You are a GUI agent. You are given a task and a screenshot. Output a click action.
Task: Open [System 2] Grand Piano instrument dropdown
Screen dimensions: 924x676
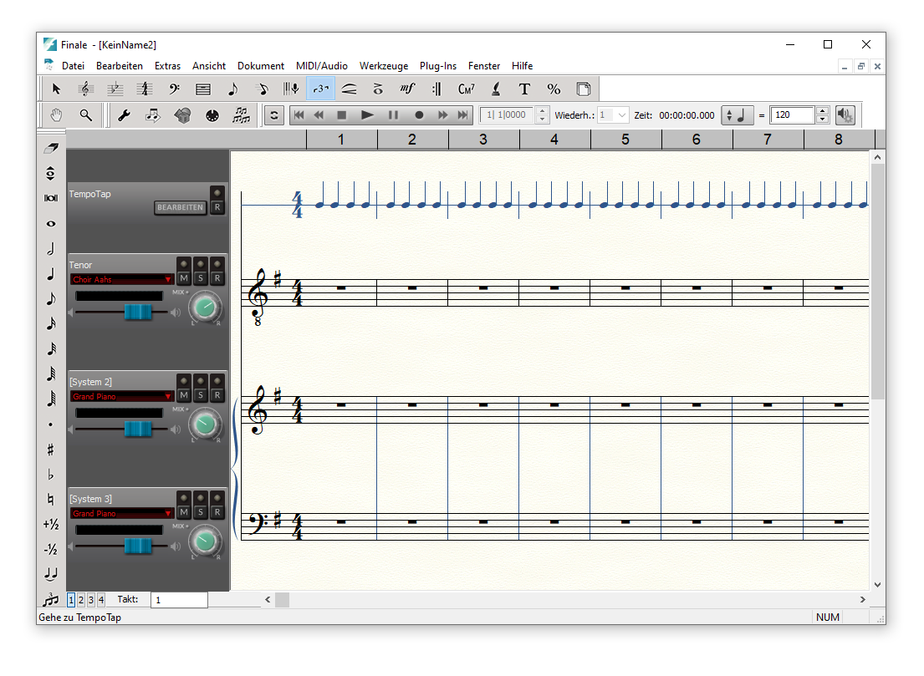pyautogui.click(x=121, y=396)
